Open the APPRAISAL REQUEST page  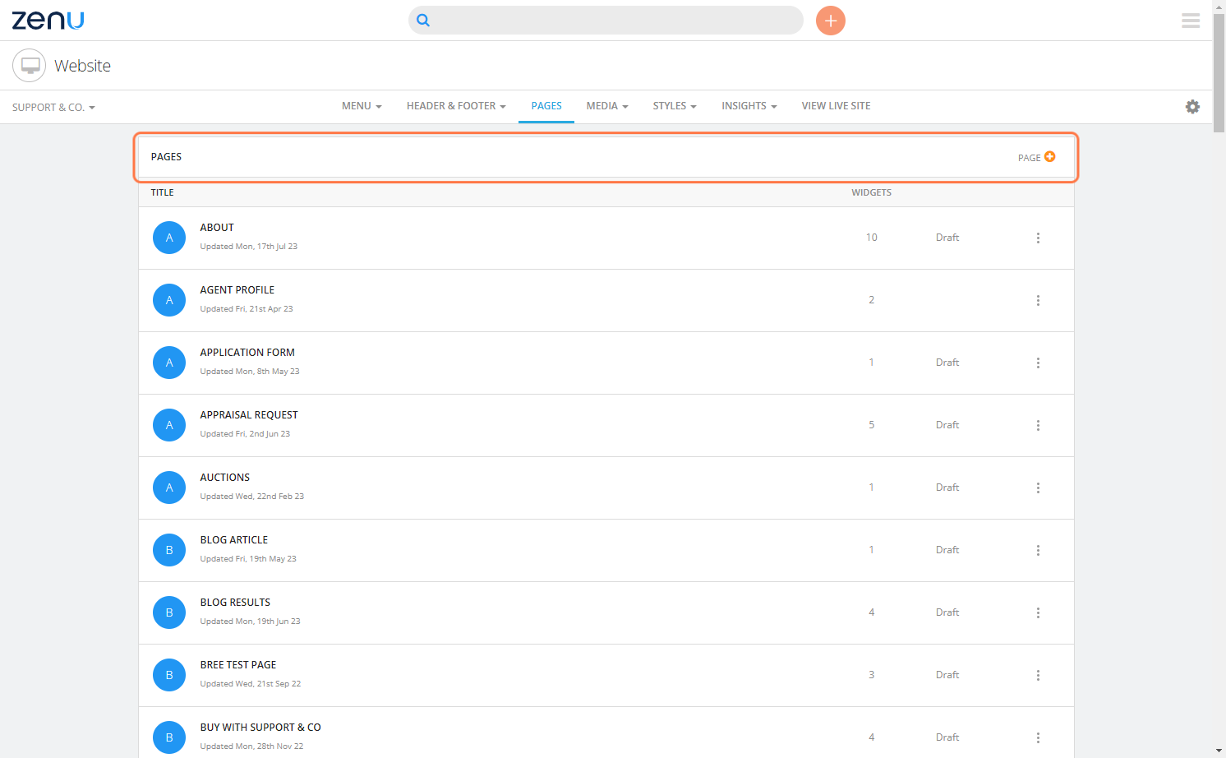click(249, 415)
